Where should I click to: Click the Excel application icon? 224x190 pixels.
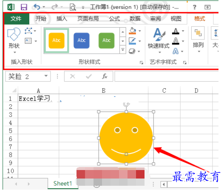(11, 7)
